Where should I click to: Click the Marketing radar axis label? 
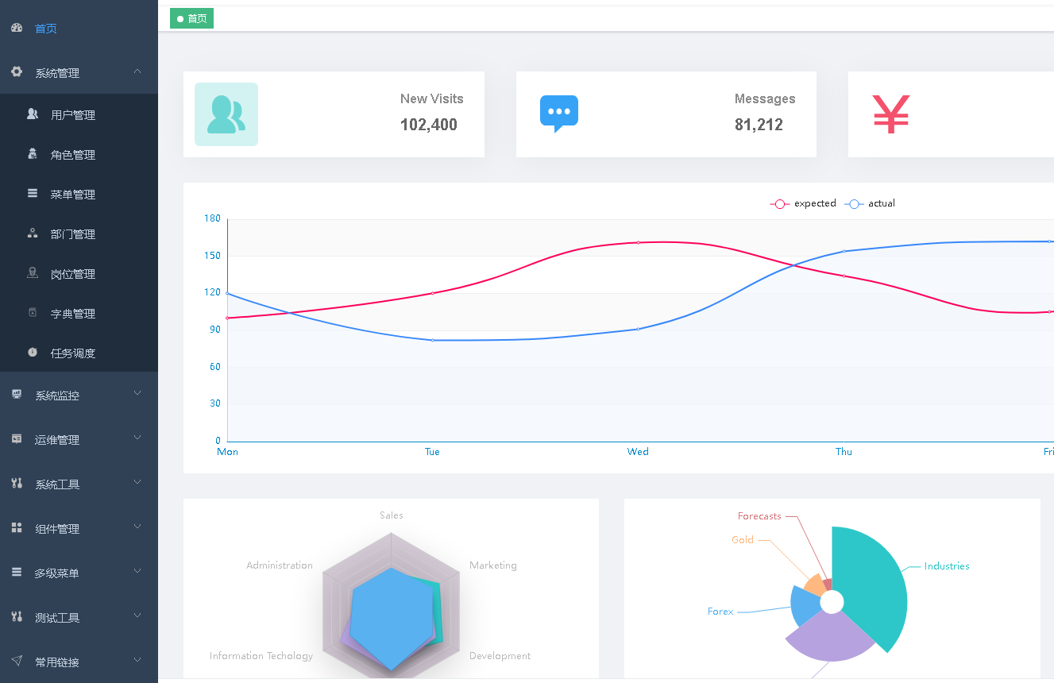click(x=493, y=565)
